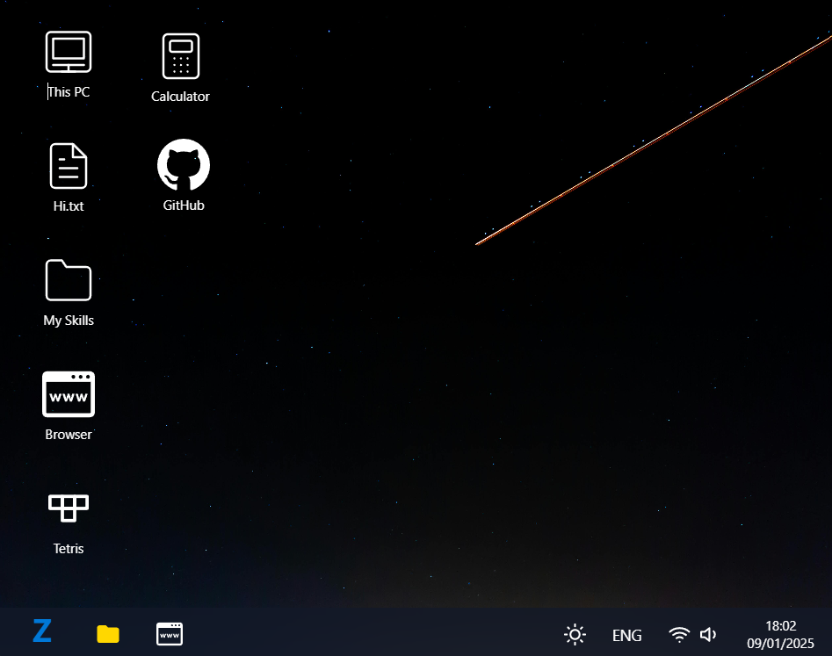Start the Tetris game icon
Image resolution: width=832 pixels, height=656 pixels.
coord(69,507)
